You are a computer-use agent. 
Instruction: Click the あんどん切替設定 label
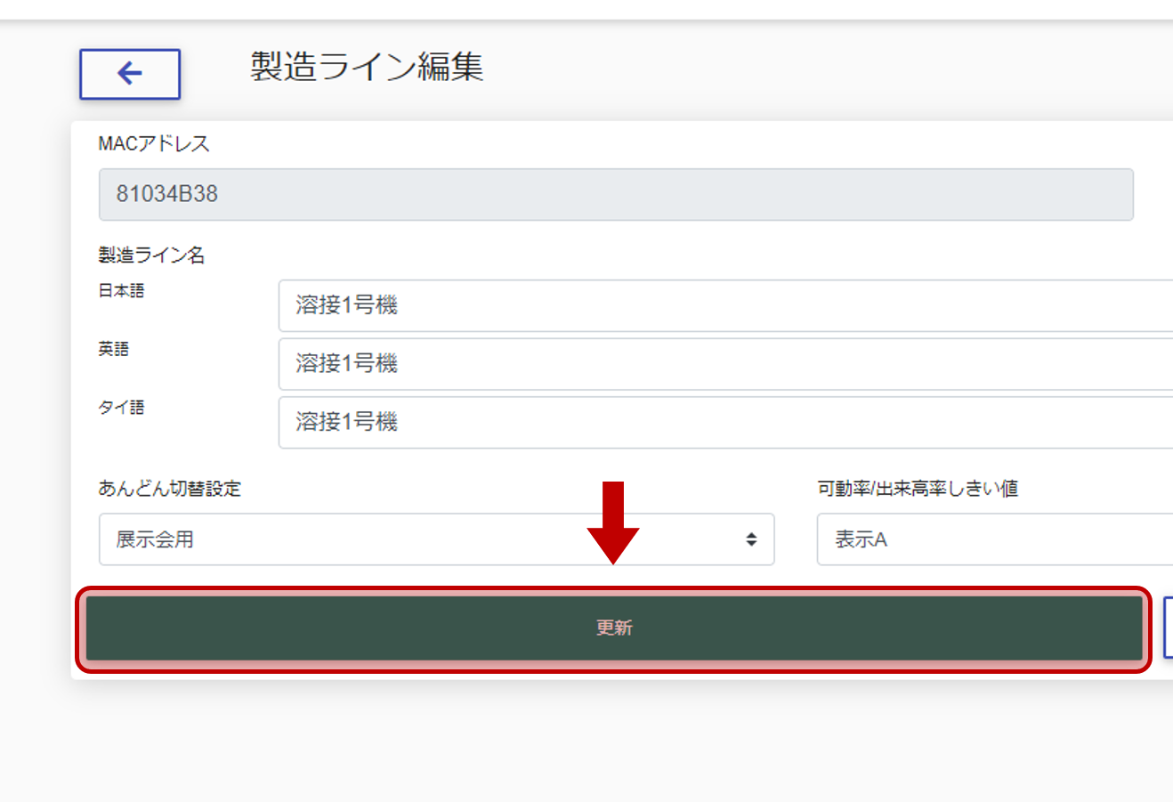(170, 489)
